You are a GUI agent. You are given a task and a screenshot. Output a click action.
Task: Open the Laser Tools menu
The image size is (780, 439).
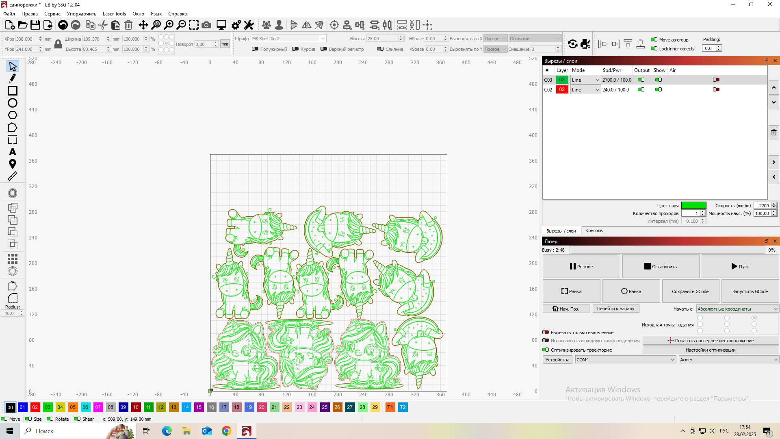coord(114,14)
